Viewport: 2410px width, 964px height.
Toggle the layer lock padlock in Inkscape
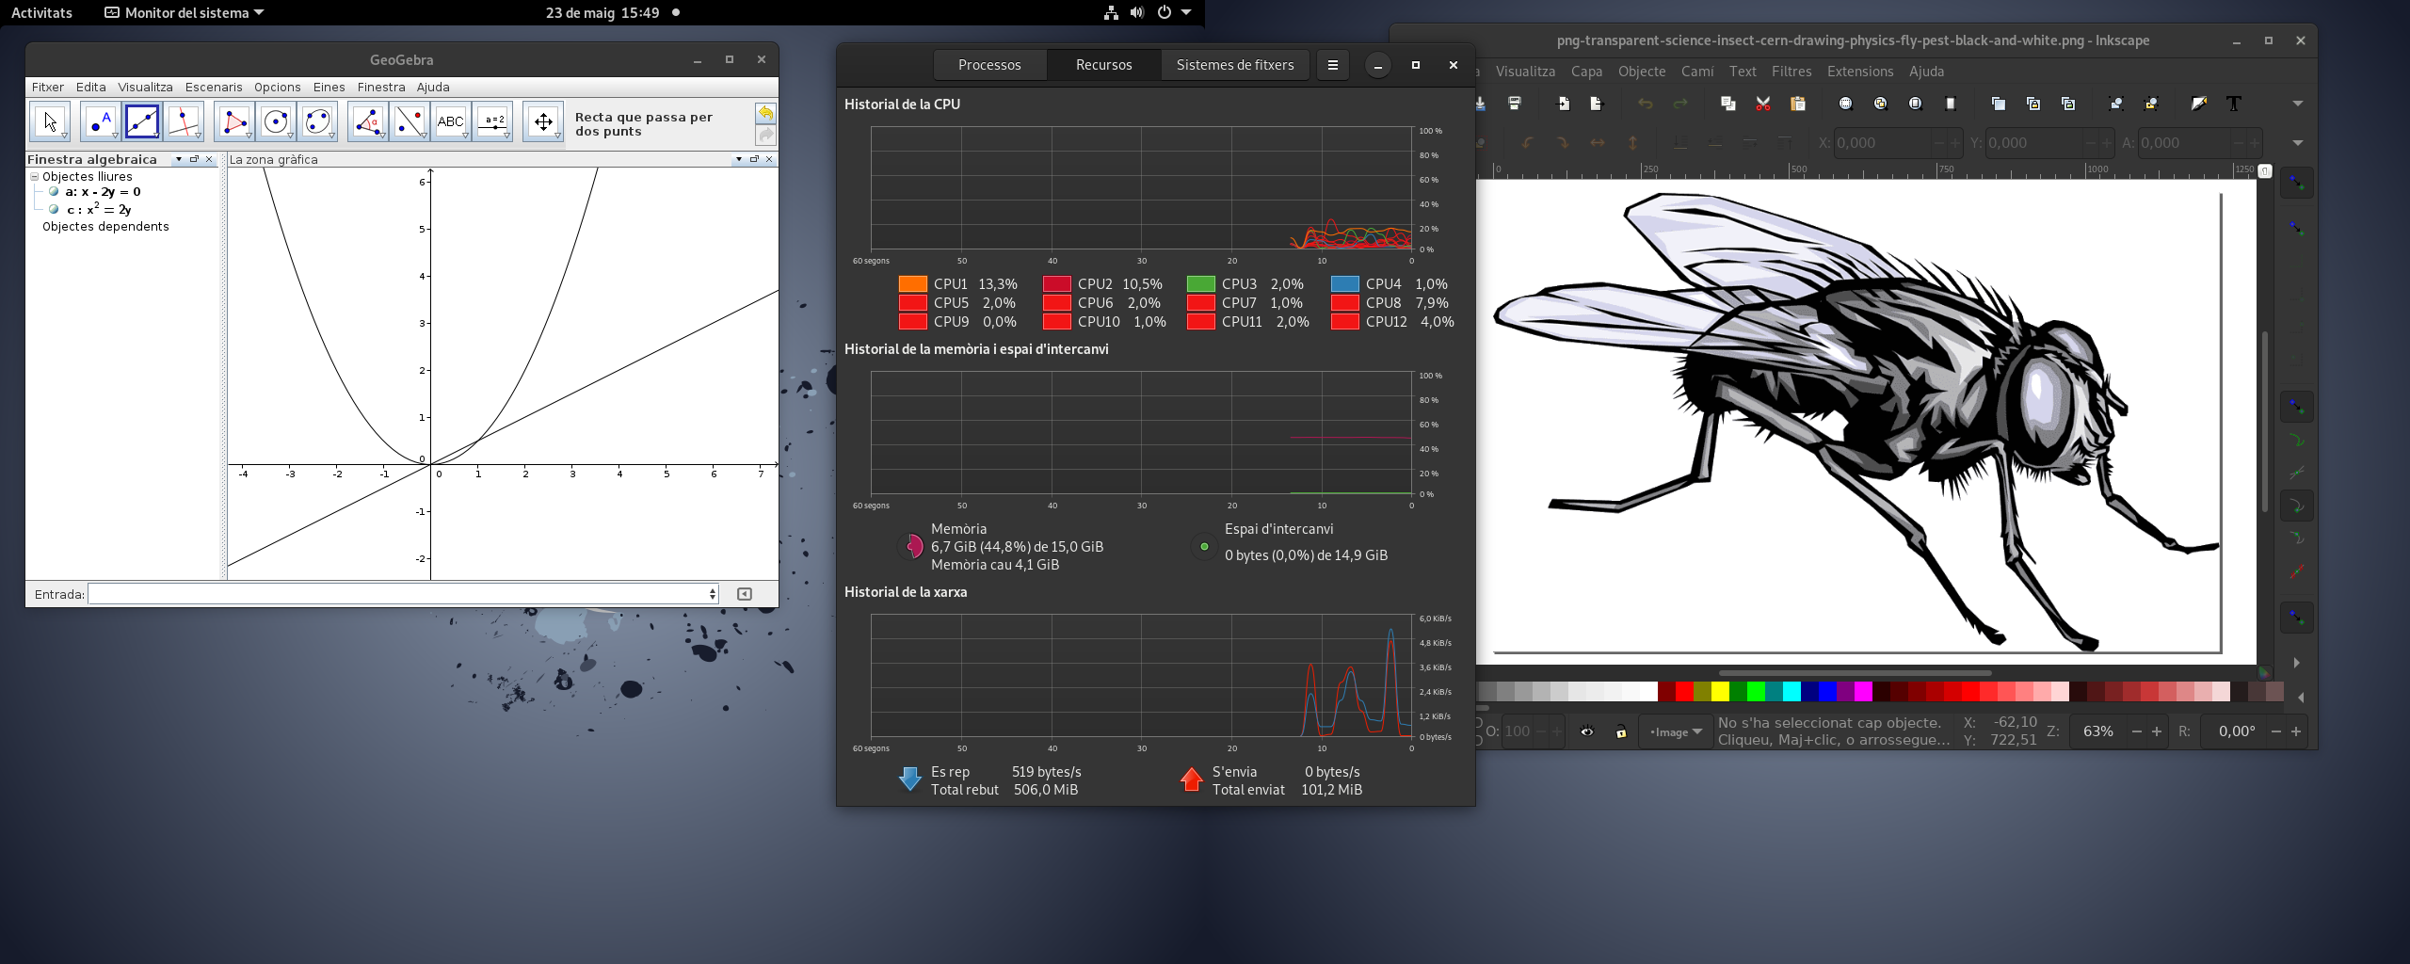(1621, 731)
